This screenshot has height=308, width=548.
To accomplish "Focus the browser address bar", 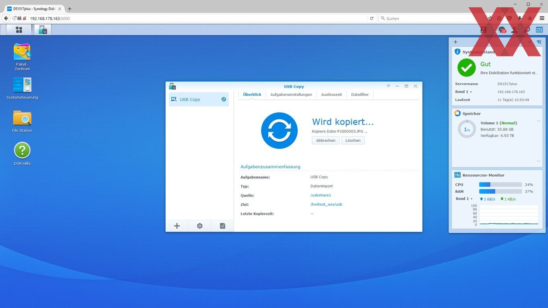I will pos(197,18).
